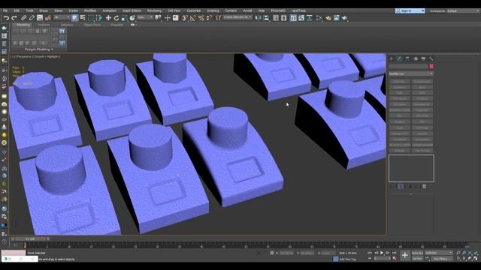481x270 pixels.
Task: Click the Zoom magnifier navigation icon
Action: tap(458, 253)
